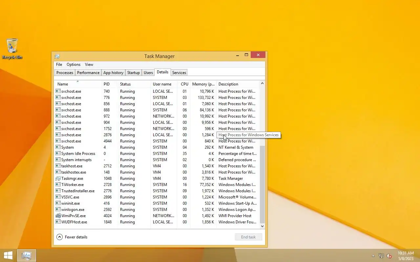Image resolution: width=420 pixels, height=262 pixels.
Task: Click Task Manager taskbar button
Action: tap(26, 255)
